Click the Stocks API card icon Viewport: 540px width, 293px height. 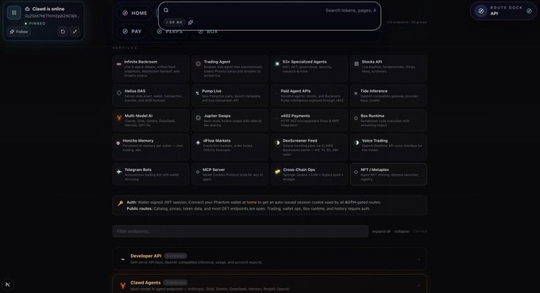(x=357, y=63)
